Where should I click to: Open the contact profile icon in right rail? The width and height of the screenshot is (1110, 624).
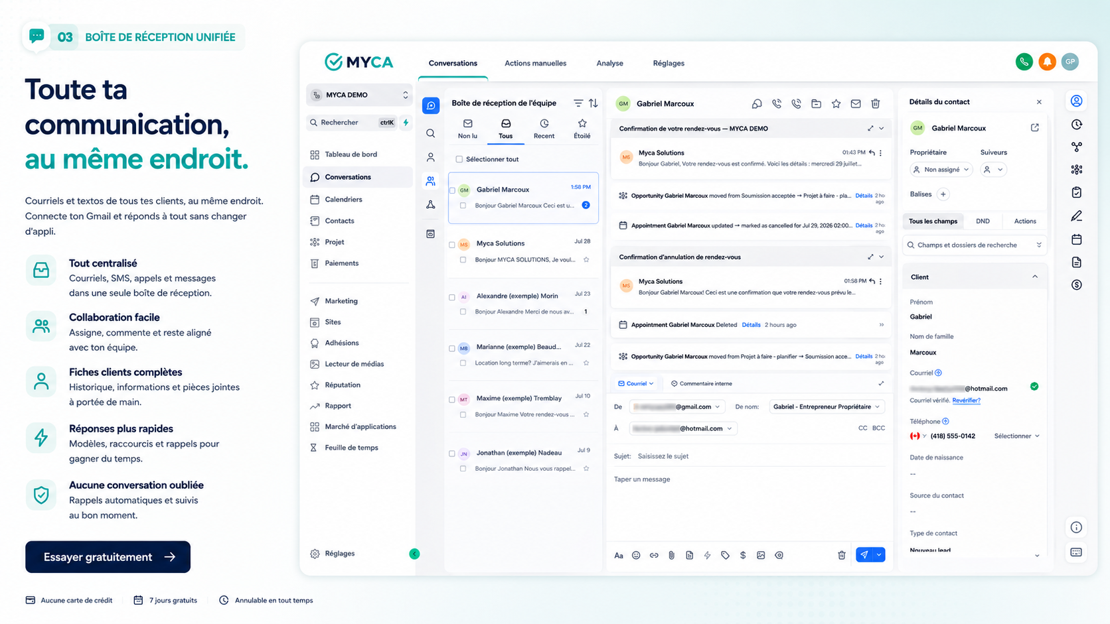[1076, 101]
